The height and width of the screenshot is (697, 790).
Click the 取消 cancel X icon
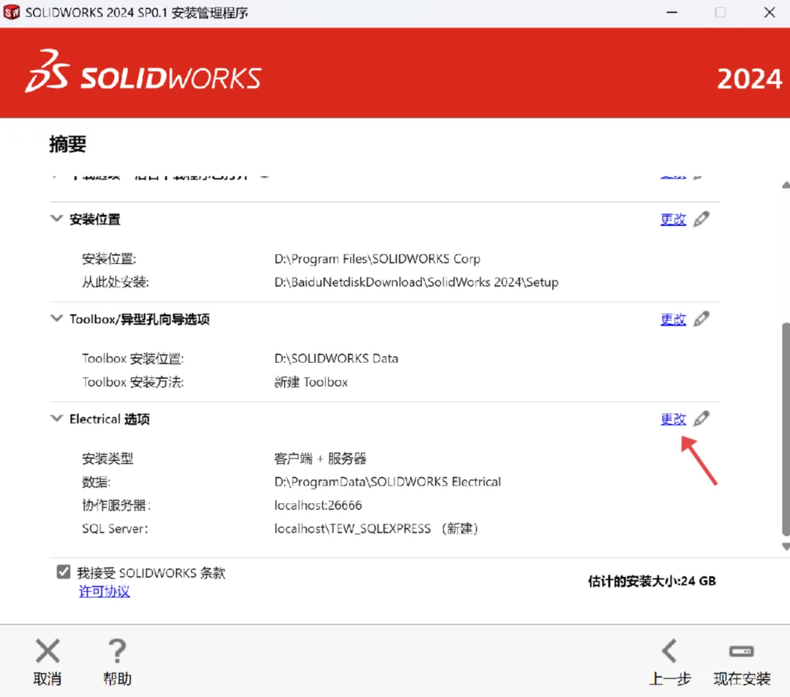point(48,651)
